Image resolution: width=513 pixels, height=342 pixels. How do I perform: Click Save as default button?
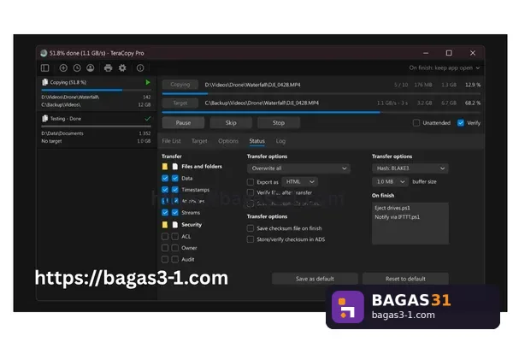[x=315, y=279]
